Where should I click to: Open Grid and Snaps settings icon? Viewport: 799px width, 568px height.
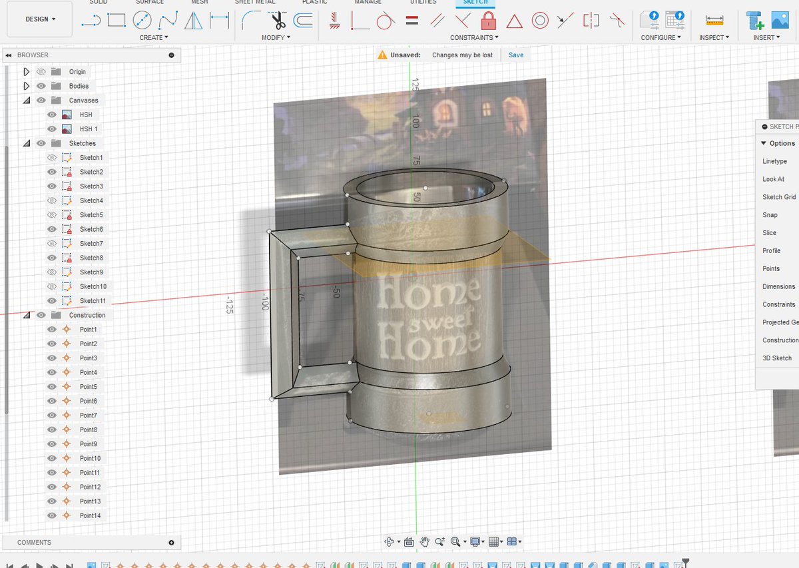pos(493,542)
